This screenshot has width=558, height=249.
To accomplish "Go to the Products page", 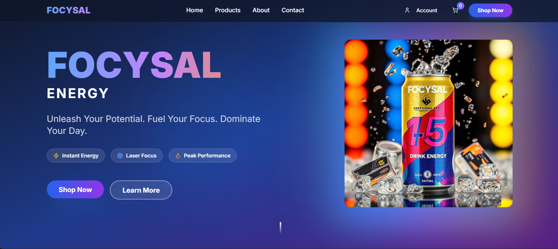I will click(x=227, y=10).
